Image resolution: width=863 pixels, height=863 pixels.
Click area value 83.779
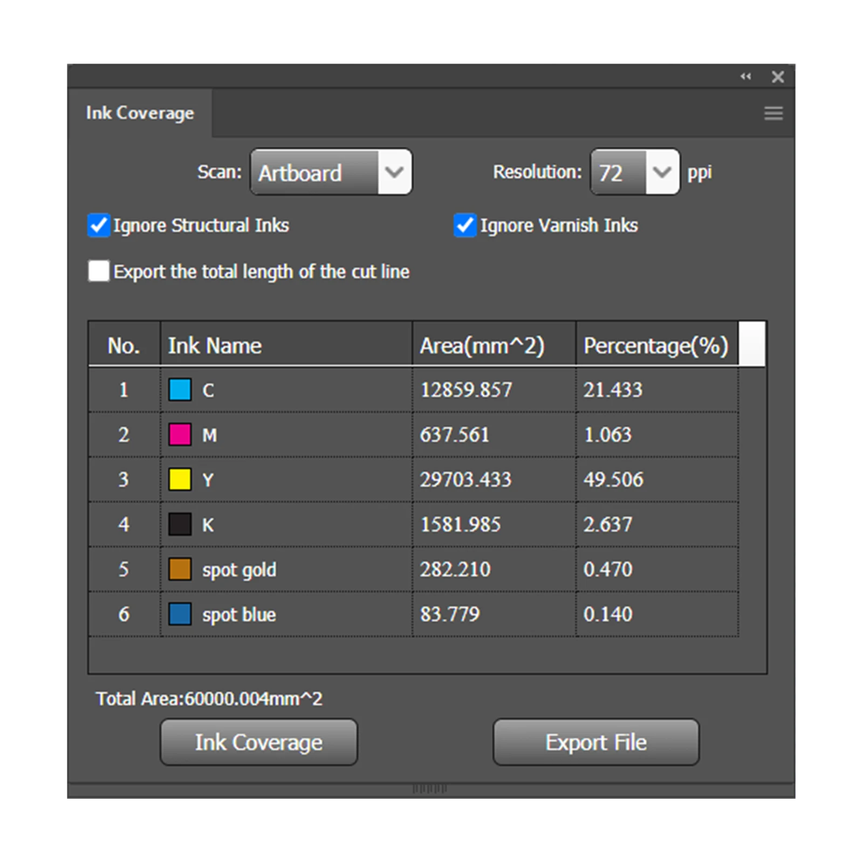pos(450,614)
